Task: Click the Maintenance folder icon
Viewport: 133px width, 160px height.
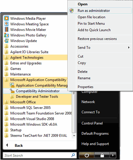Action: pos(6,74)
